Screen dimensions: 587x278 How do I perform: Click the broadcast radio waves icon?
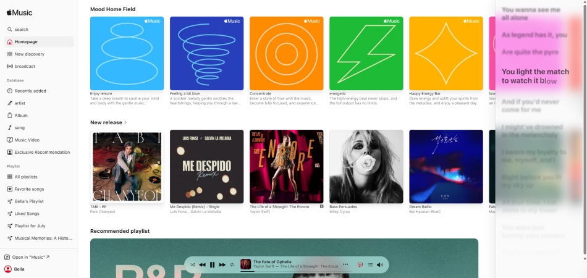point(10,66)
